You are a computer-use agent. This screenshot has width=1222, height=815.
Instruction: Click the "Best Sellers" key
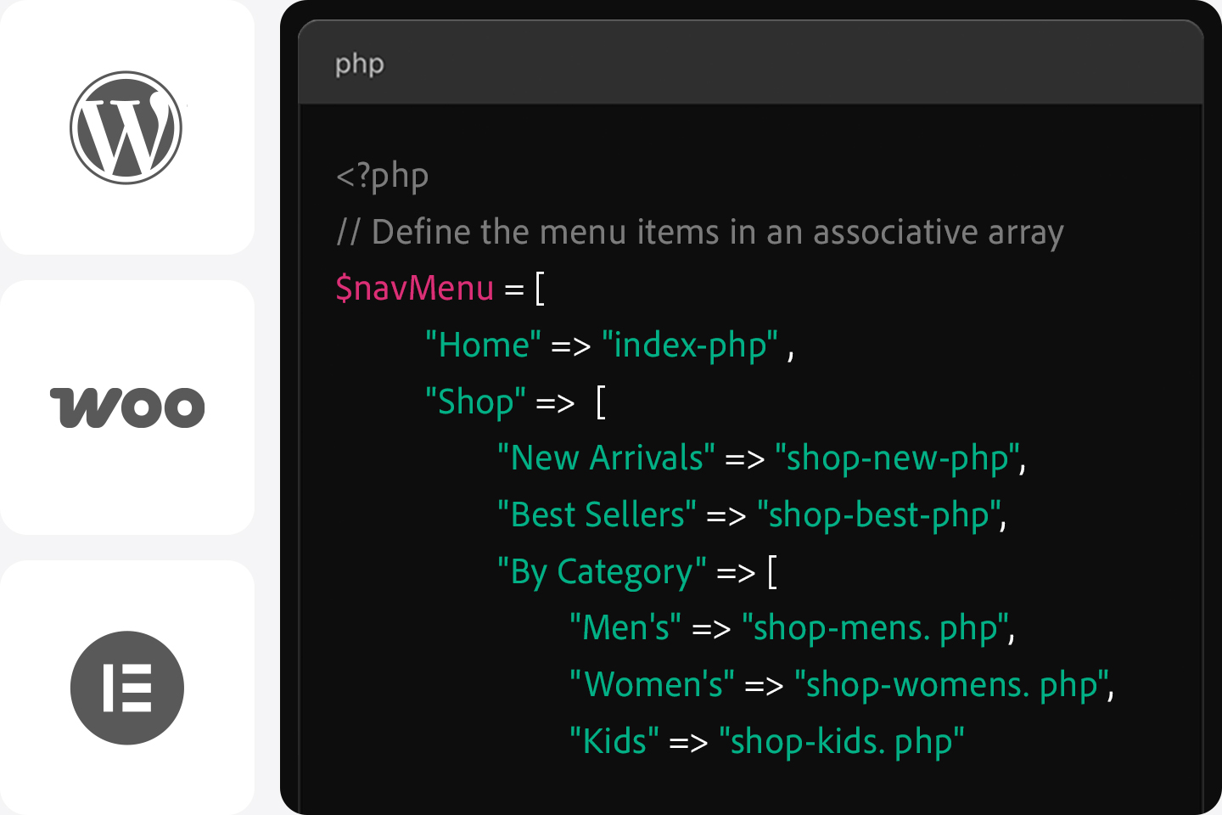point(597,515)
